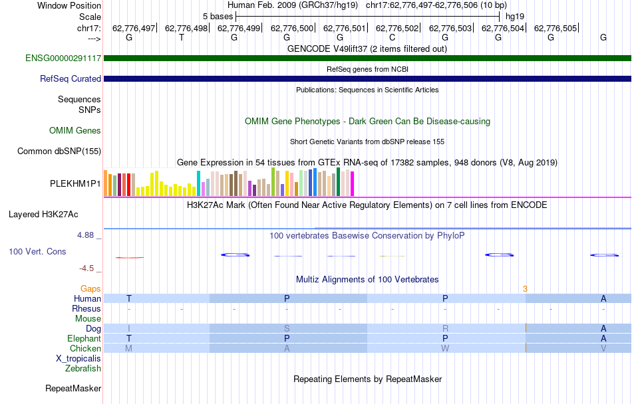Click the Publications Sequences track title
The width and height of the screenshot is (632, 404).
367,90
